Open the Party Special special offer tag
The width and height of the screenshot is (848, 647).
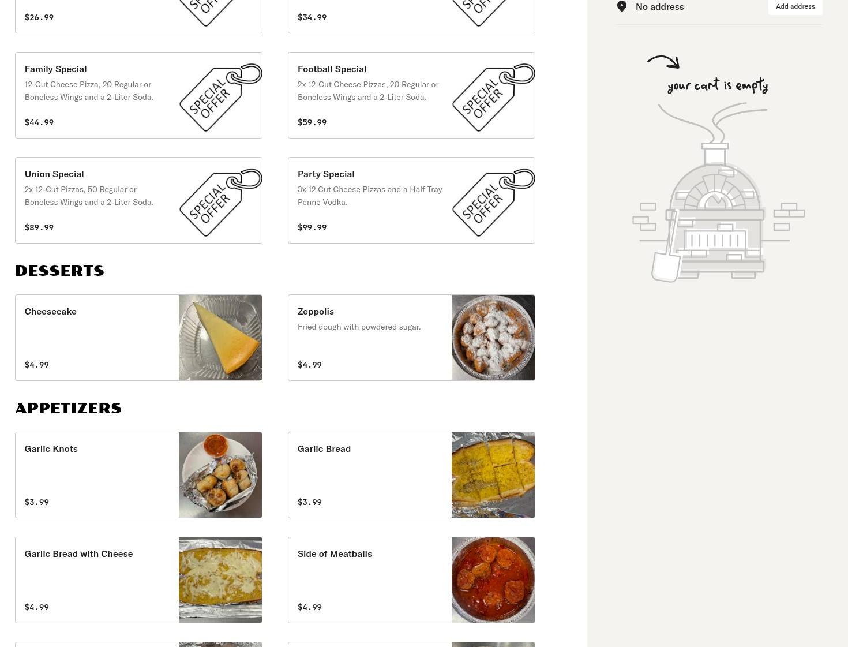tap(493, 200)
